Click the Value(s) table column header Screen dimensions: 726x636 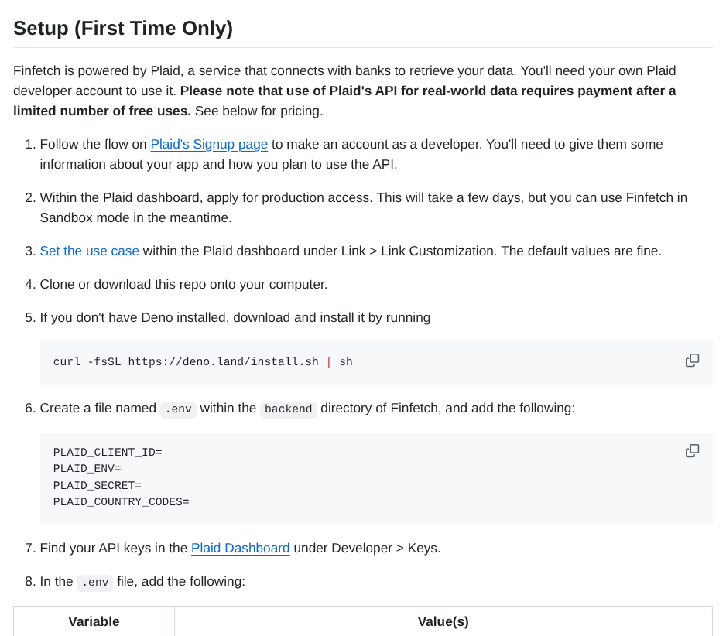click(443, 621)
